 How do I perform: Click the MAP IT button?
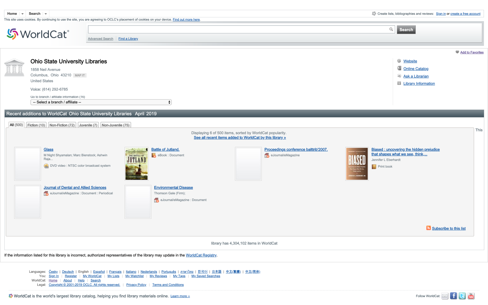[80, 75]
